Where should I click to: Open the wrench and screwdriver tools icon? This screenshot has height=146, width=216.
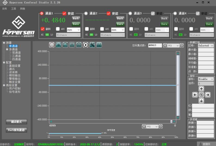[x=92, y=45]
